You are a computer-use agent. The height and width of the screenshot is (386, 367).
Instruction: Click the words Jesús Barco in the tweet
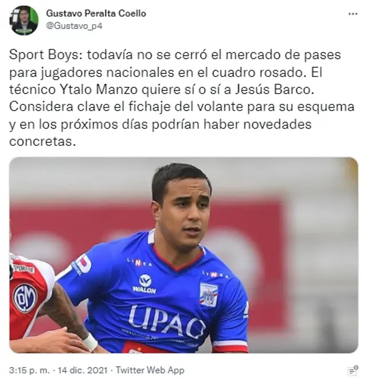coord(275,90)
